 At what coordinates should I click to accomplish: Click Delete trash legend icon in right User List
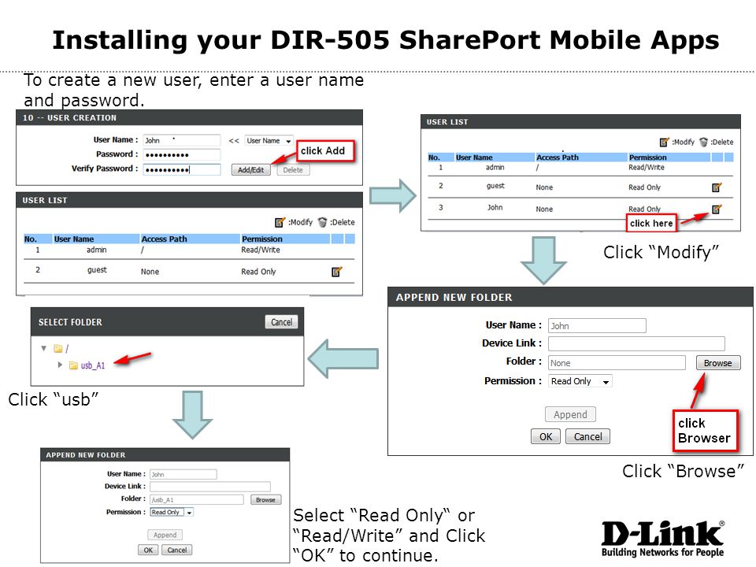[x=703, y=143]
